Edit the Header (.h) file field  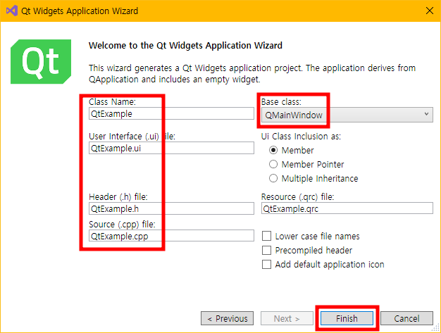(171, 209)
